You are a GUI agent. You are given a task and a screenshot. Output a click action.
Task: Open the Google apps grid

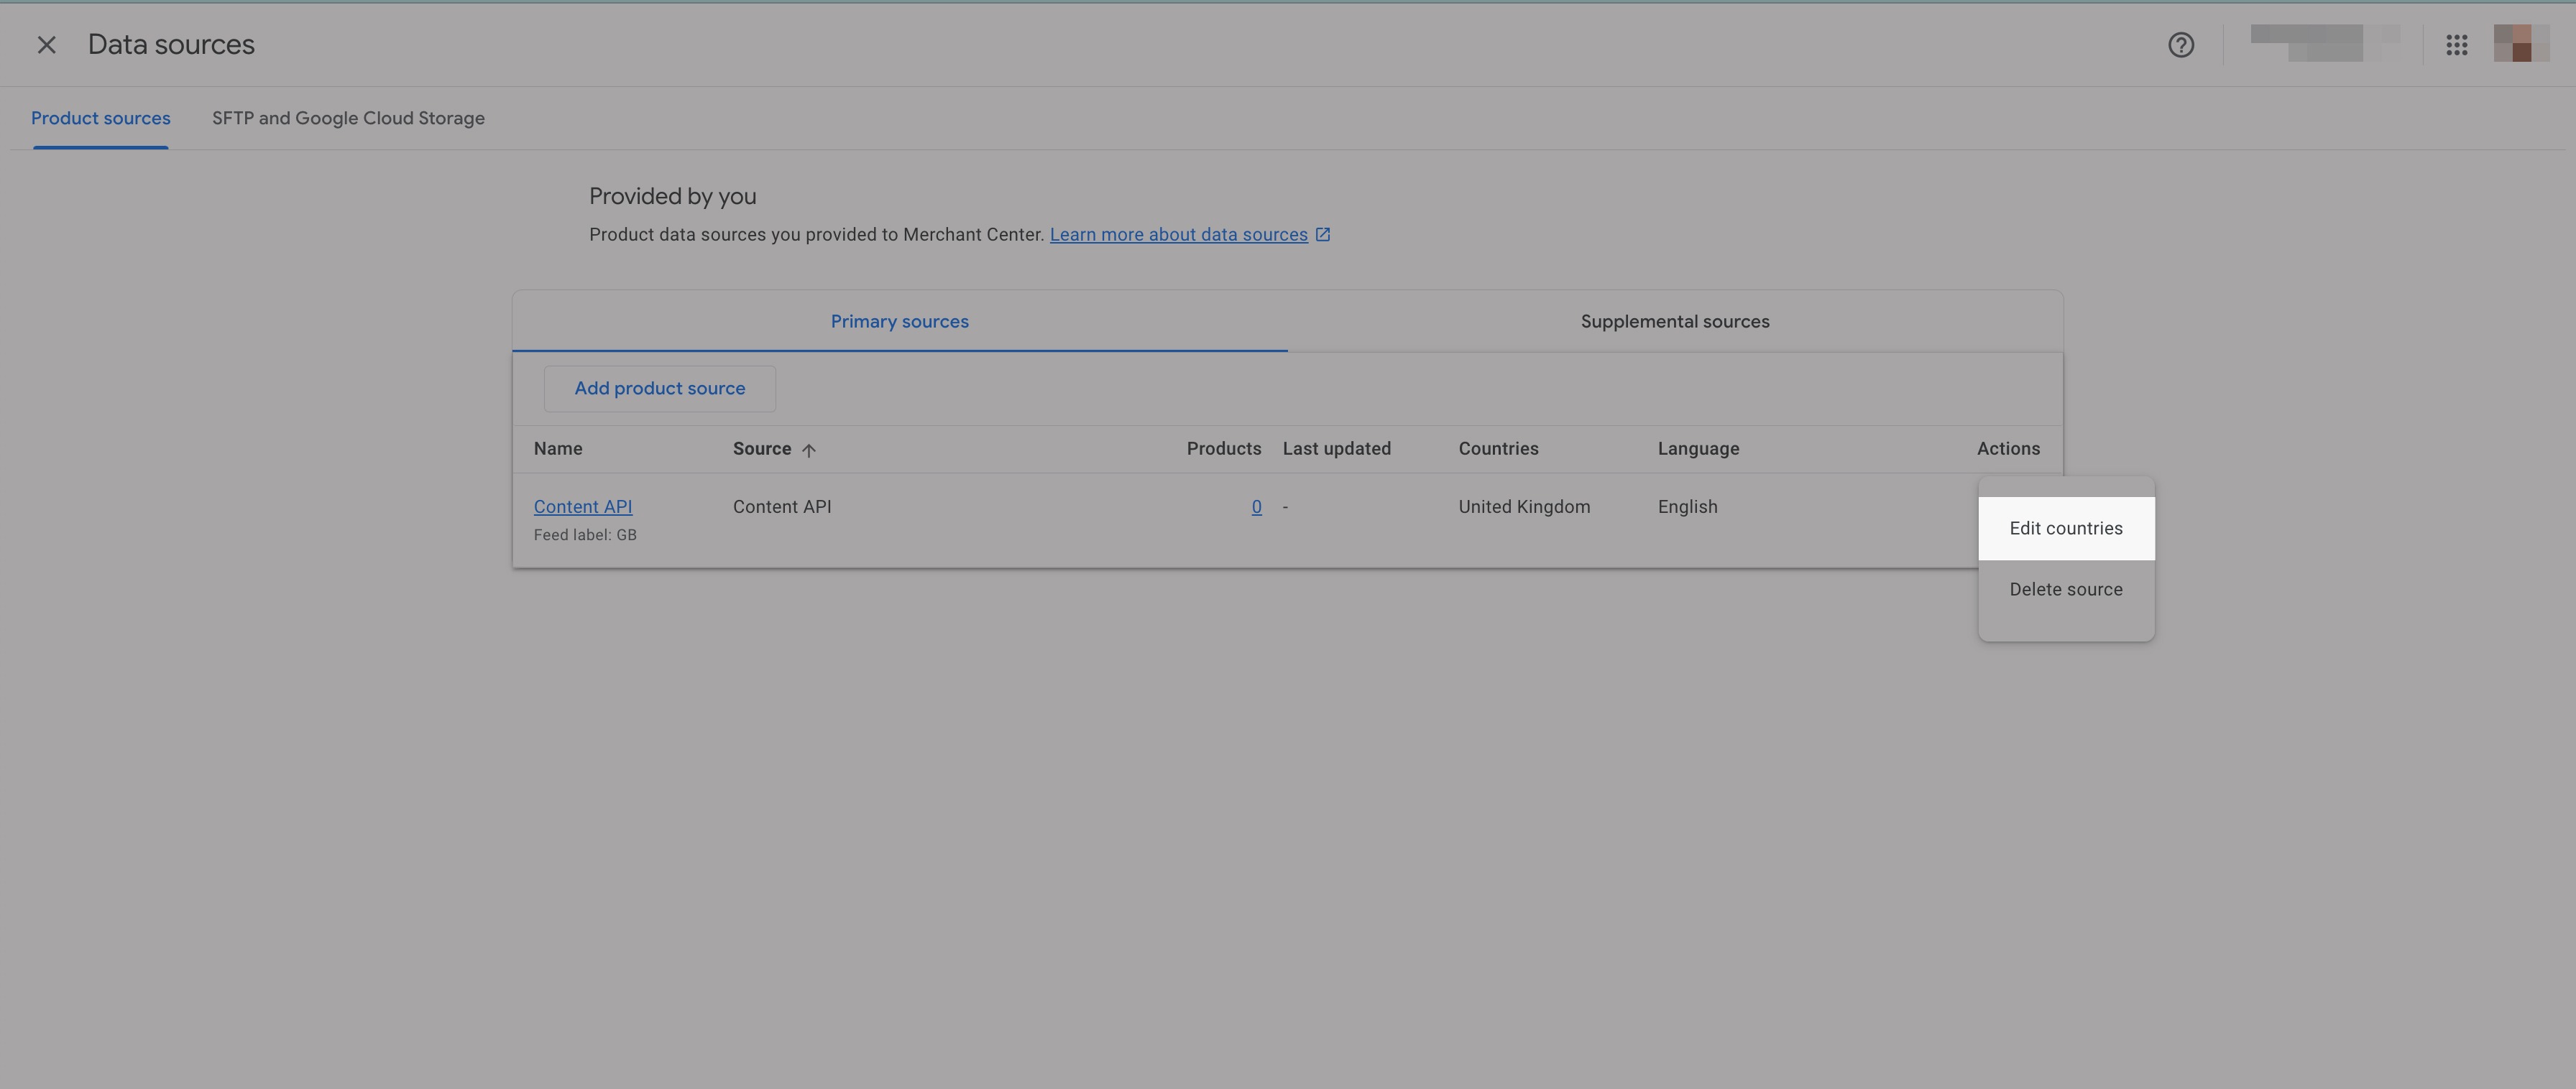pyautogui.click(x=2457, y=45)
